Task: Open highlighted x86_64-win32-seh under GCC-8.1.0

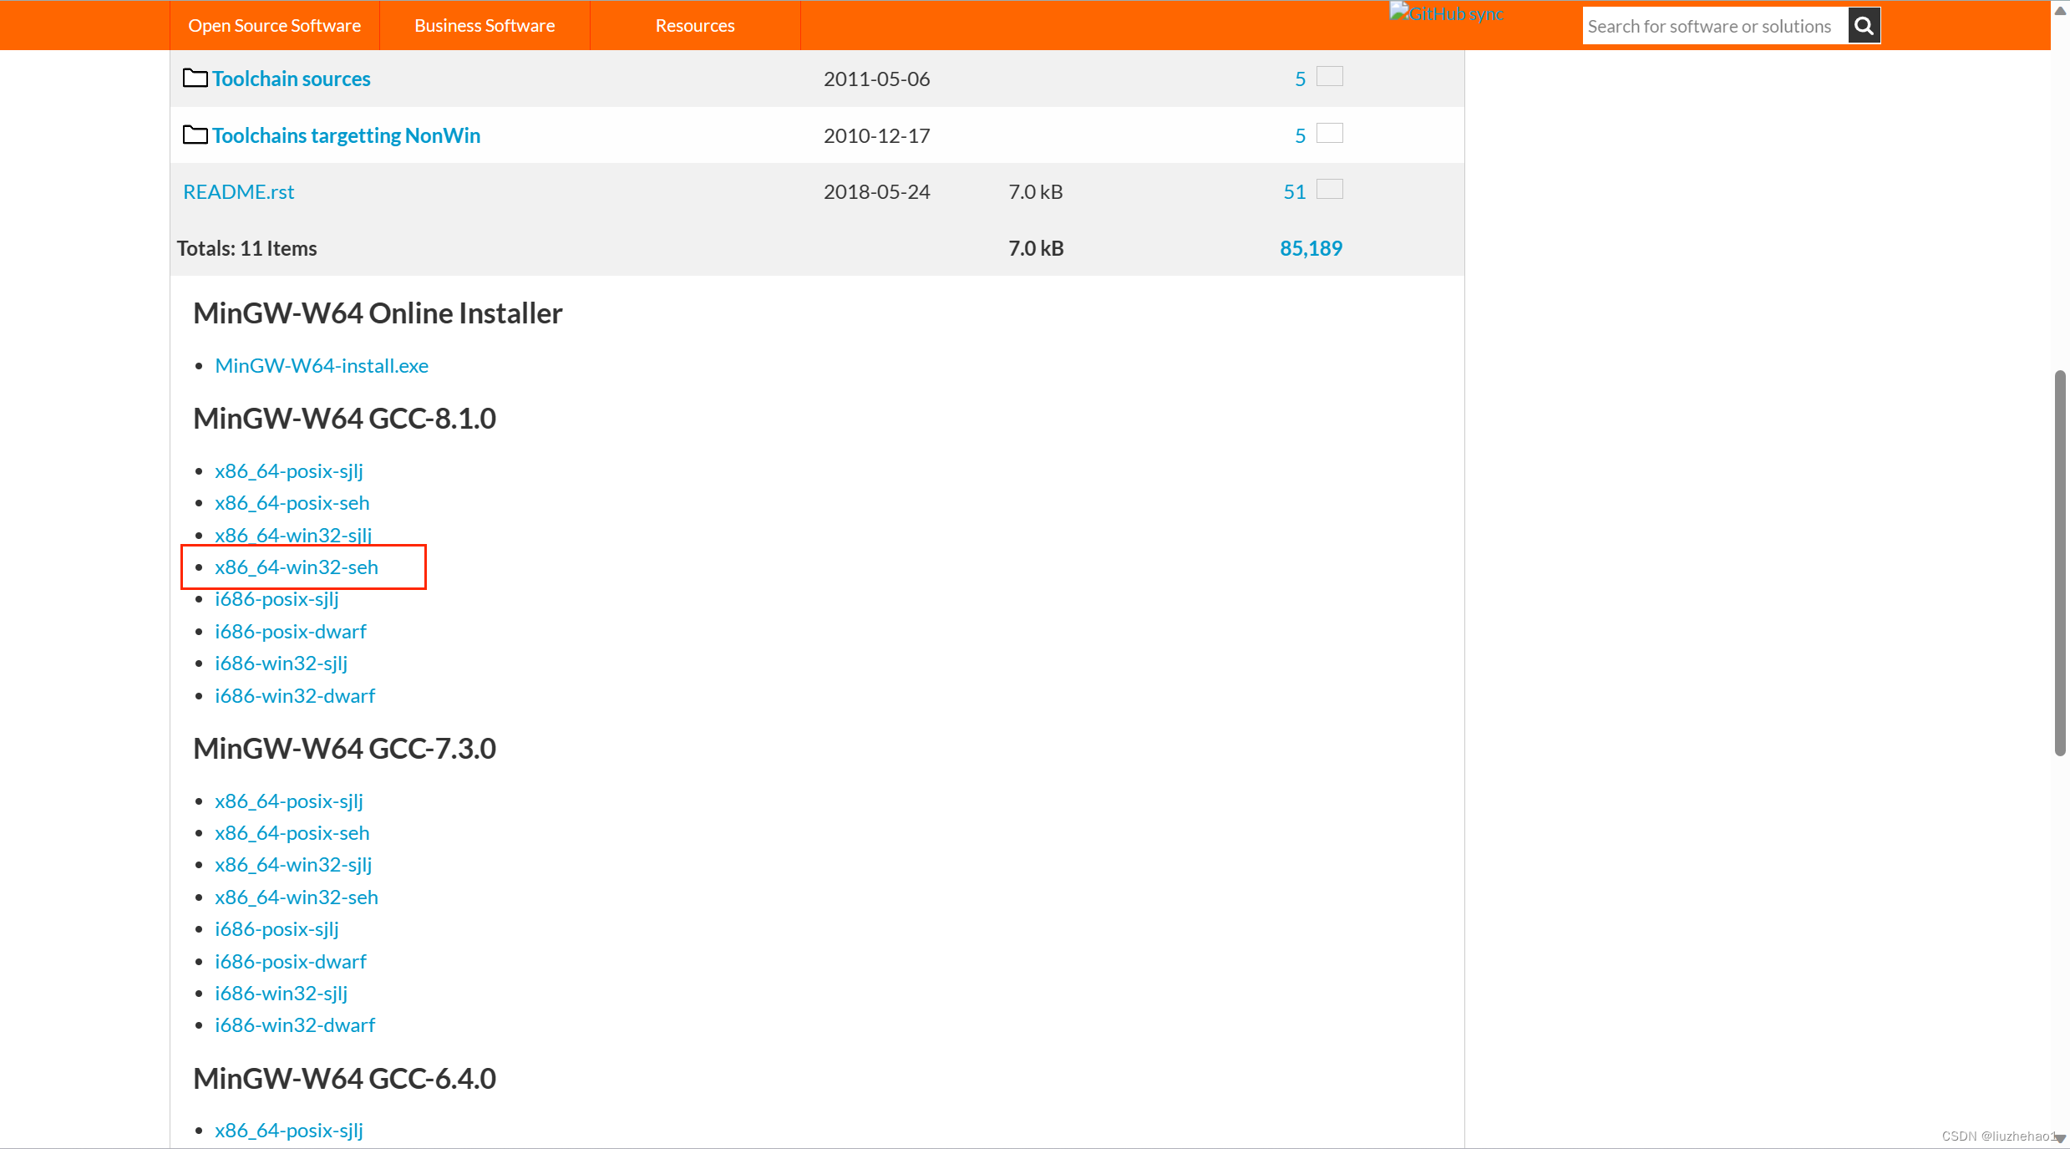Action: (297, 567)
